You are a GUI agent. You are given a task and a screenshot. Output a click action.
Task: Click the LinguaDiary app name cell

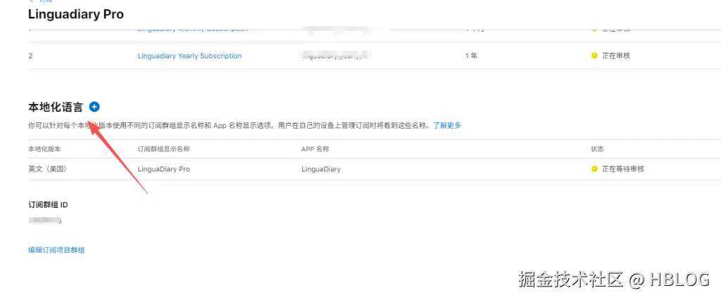coord(321,169)
